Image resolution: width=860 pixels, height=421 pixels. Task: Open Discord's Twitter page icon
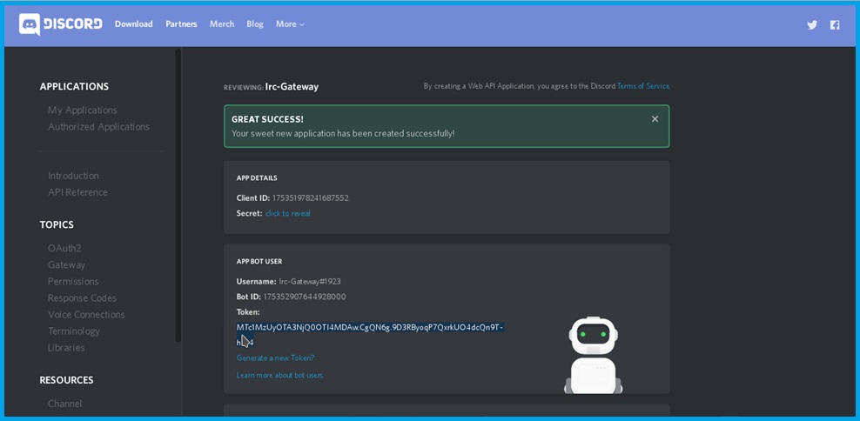click(812, 25)
